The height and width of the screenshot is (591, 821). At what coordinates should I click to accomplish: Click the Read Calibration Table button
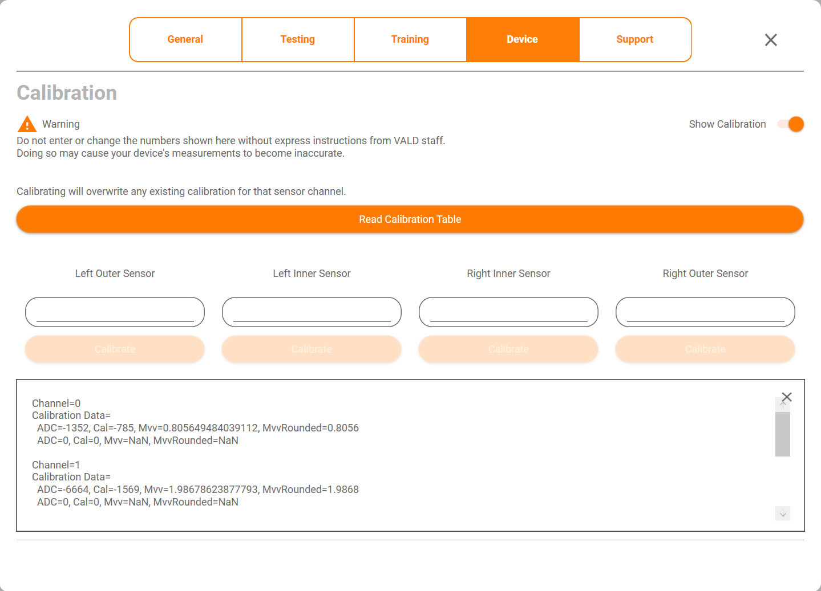pyautogui.click(x=410, y=219)
